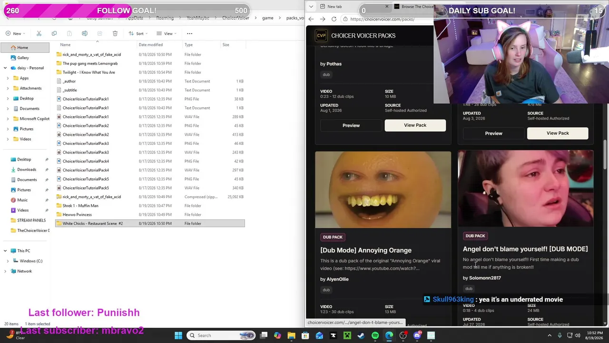Open the browser tab search chevron
Screen dimensions: 609x343
pos(311,7)
